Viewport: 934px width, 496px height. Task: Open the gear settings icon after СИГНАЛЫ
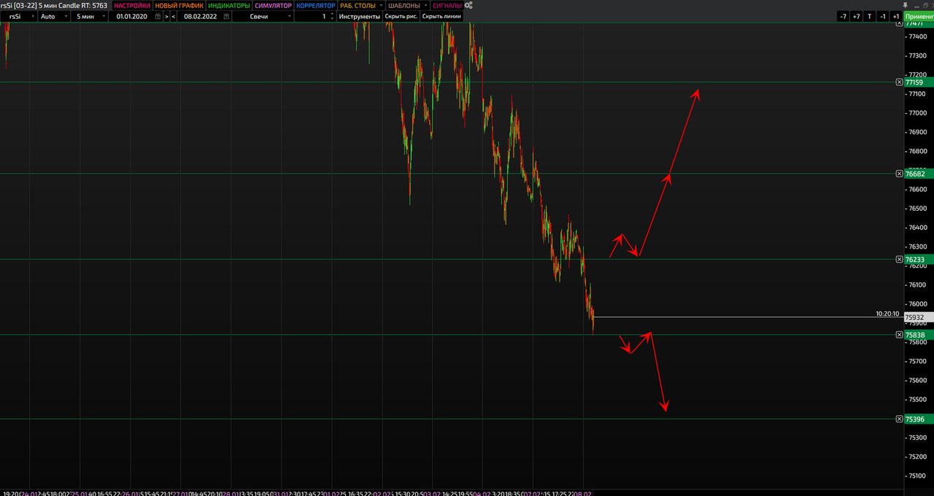[x=468, y=5]
